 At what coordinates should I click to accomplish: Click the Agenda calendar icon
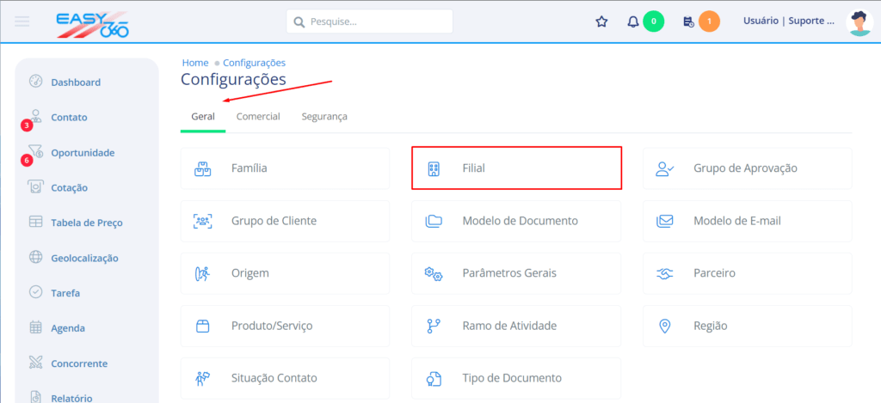click(x=35, y=327)
